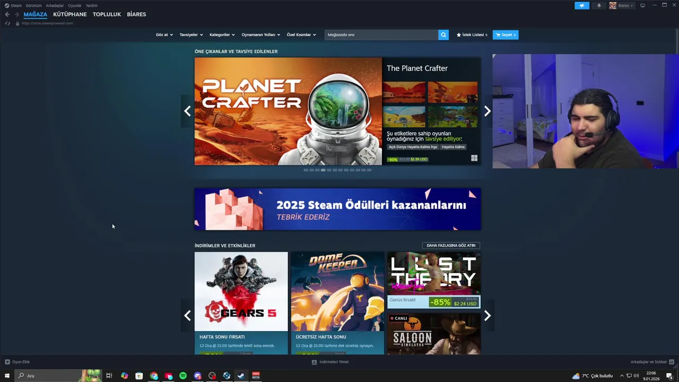Viewport: 679px width, 382px height.
Task: Open the Gears 5 weekend deal card
Action: [x=241, y=302]
